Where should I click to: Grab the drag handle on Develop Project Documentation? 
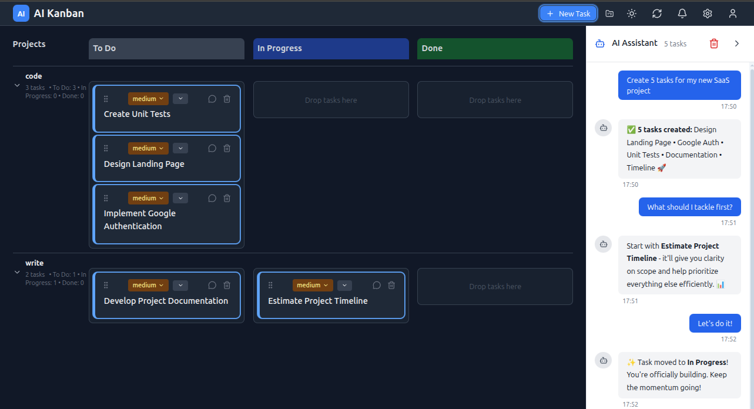tap(106, 285)
